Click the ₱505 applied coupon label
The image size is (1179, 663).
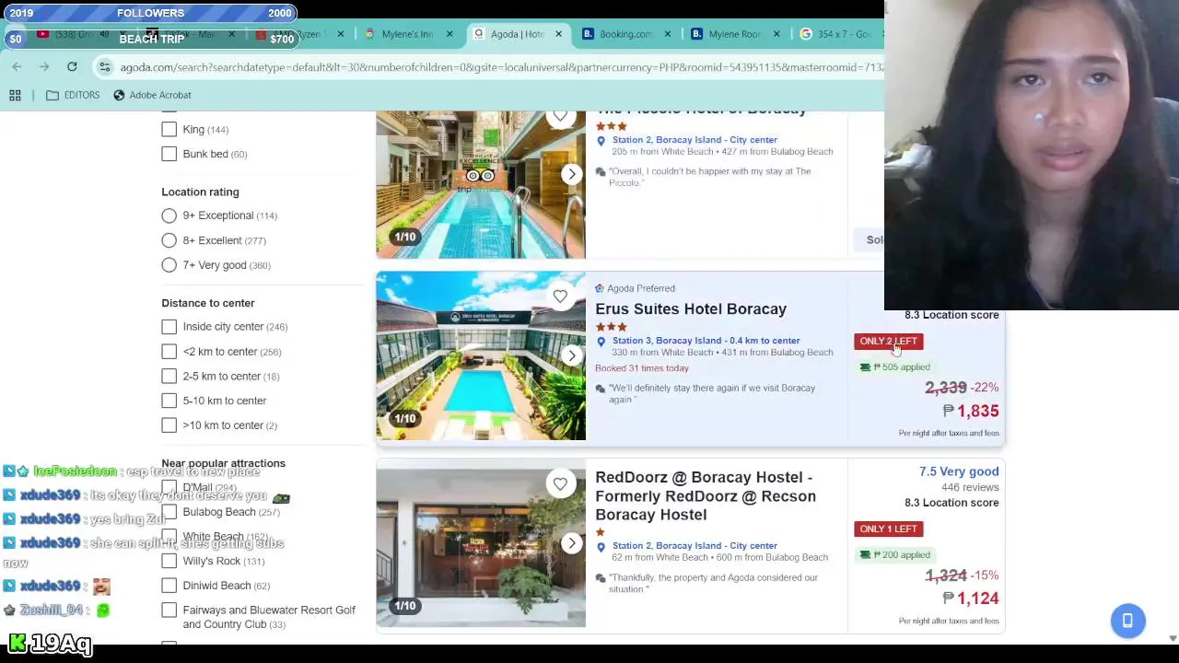[x=894, y=367]
